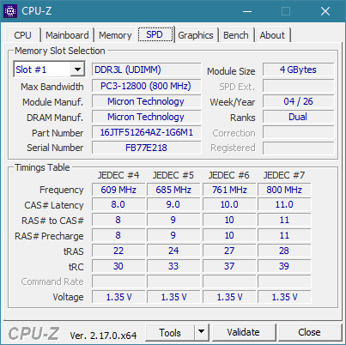346x345 pixels.
Task: Show the About tab
Action: (x=272, y=35)
